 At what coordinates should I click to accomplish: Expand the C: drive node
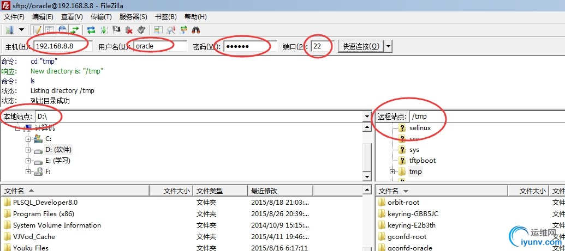point(28,139)
